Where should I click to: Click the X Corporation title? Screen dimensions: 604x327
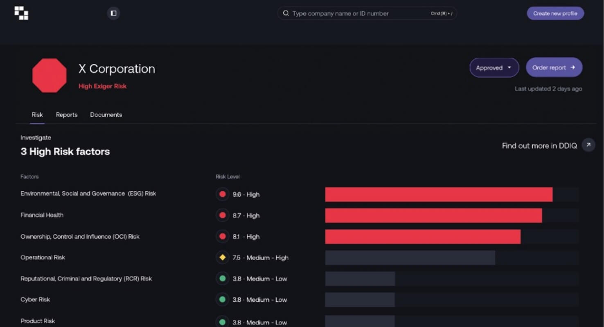click(117, 69)
